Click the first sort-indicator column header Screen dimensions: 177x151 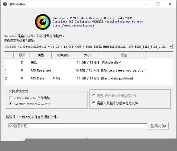(9, 55)
